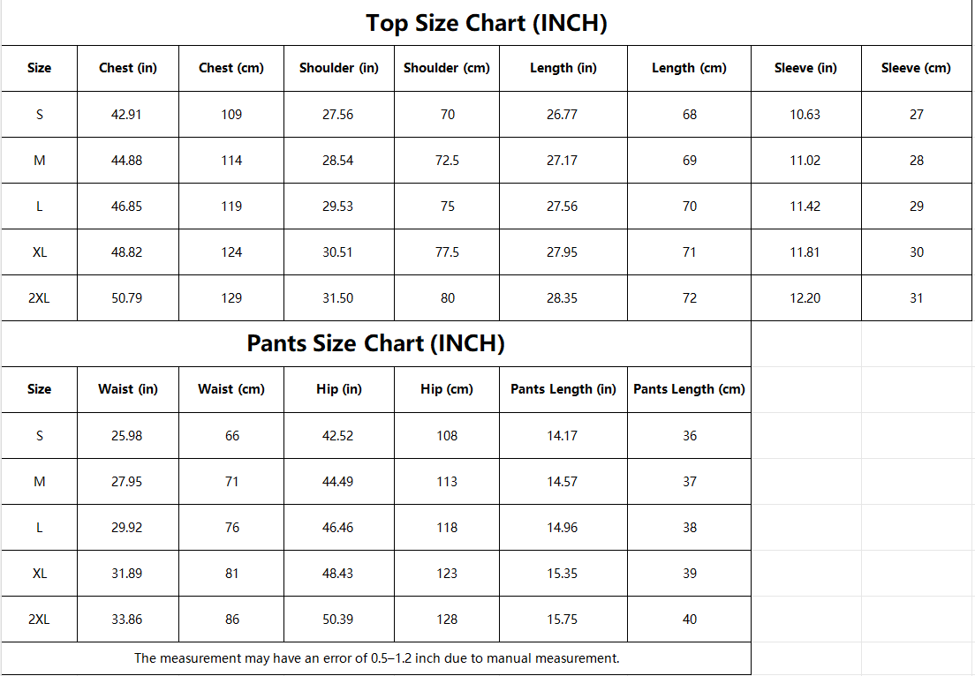This screenshot has width=975, height=676.
Task: Select the Shoulder (cm) header cell
Action: pyautogui.click(x=447, y=68)
